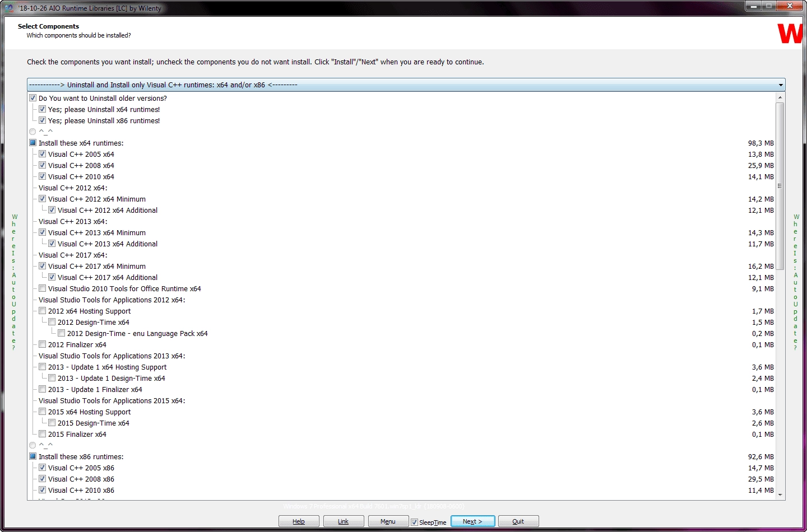This screenshot has height=532, width=807.
Task: Proceed with the Next button
Action: pos(473,521)
